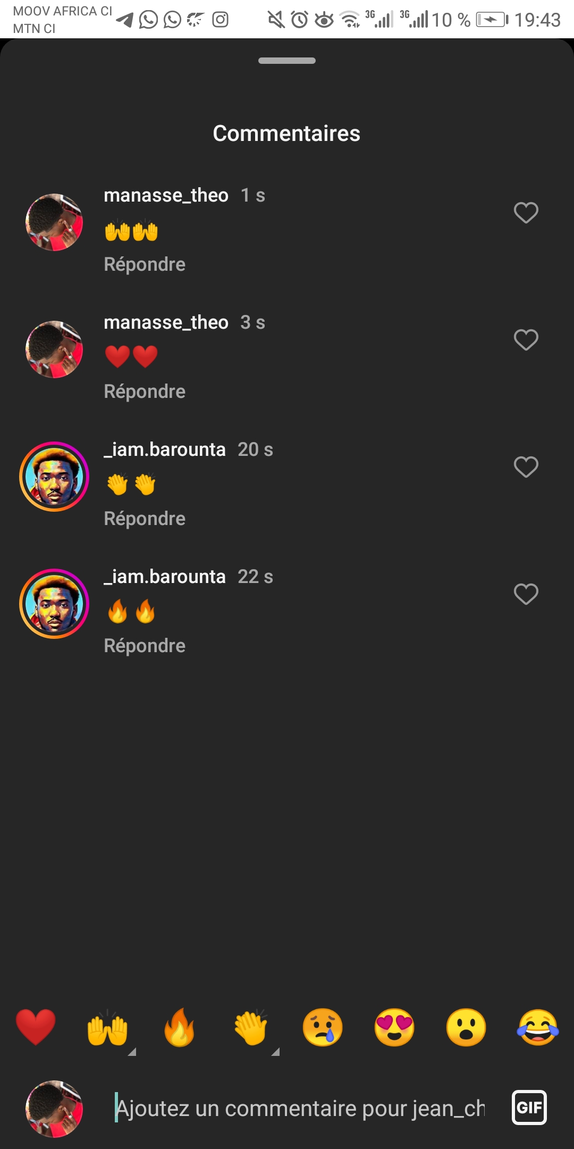Insert the heart-eyes quick emoji

pyautogui.click(x=394, y=1027)
